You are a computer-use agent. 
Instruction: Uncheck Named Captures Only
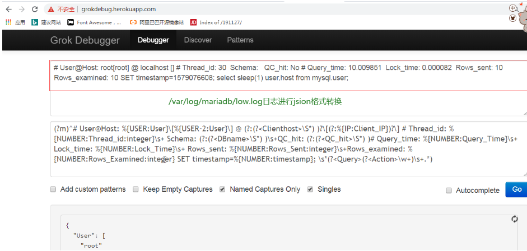click(222, 190)
